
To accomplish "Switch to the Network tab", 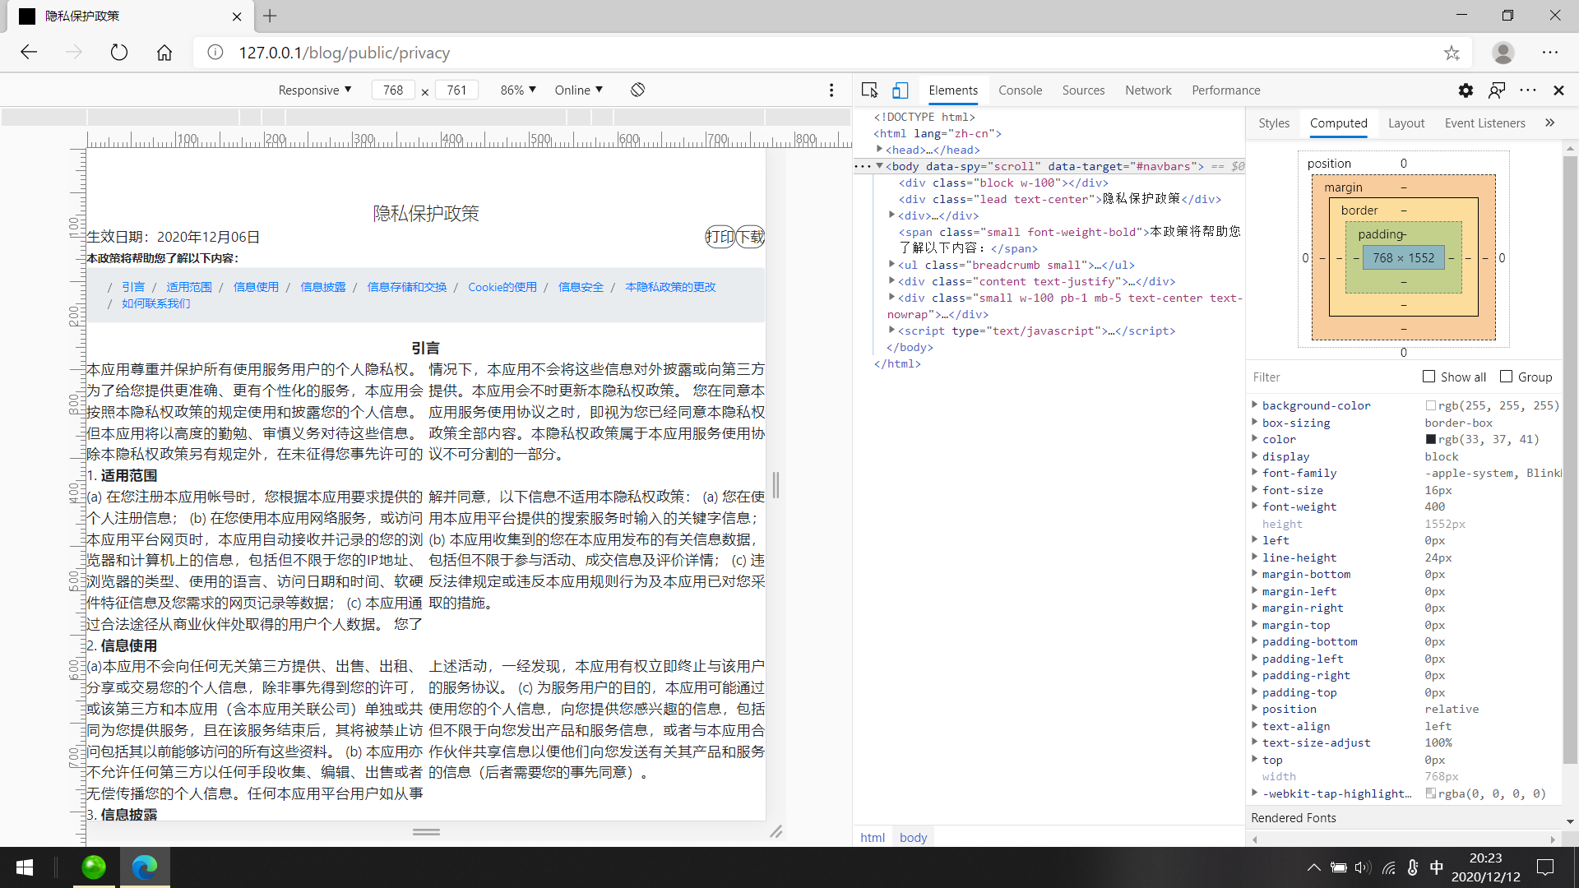I will pyautogui.click(x=1148, y=90).
